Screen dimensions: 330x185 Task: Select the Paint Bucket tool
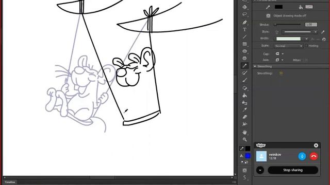[244, 96]
